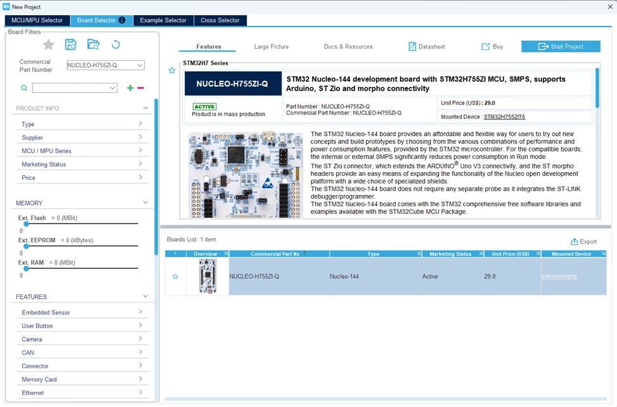Image resolution: width=617 pixels, height=407 pixels.
Task: Star NUCLEO-H755ZI-Q row in boards list
Action: [175, 277]
